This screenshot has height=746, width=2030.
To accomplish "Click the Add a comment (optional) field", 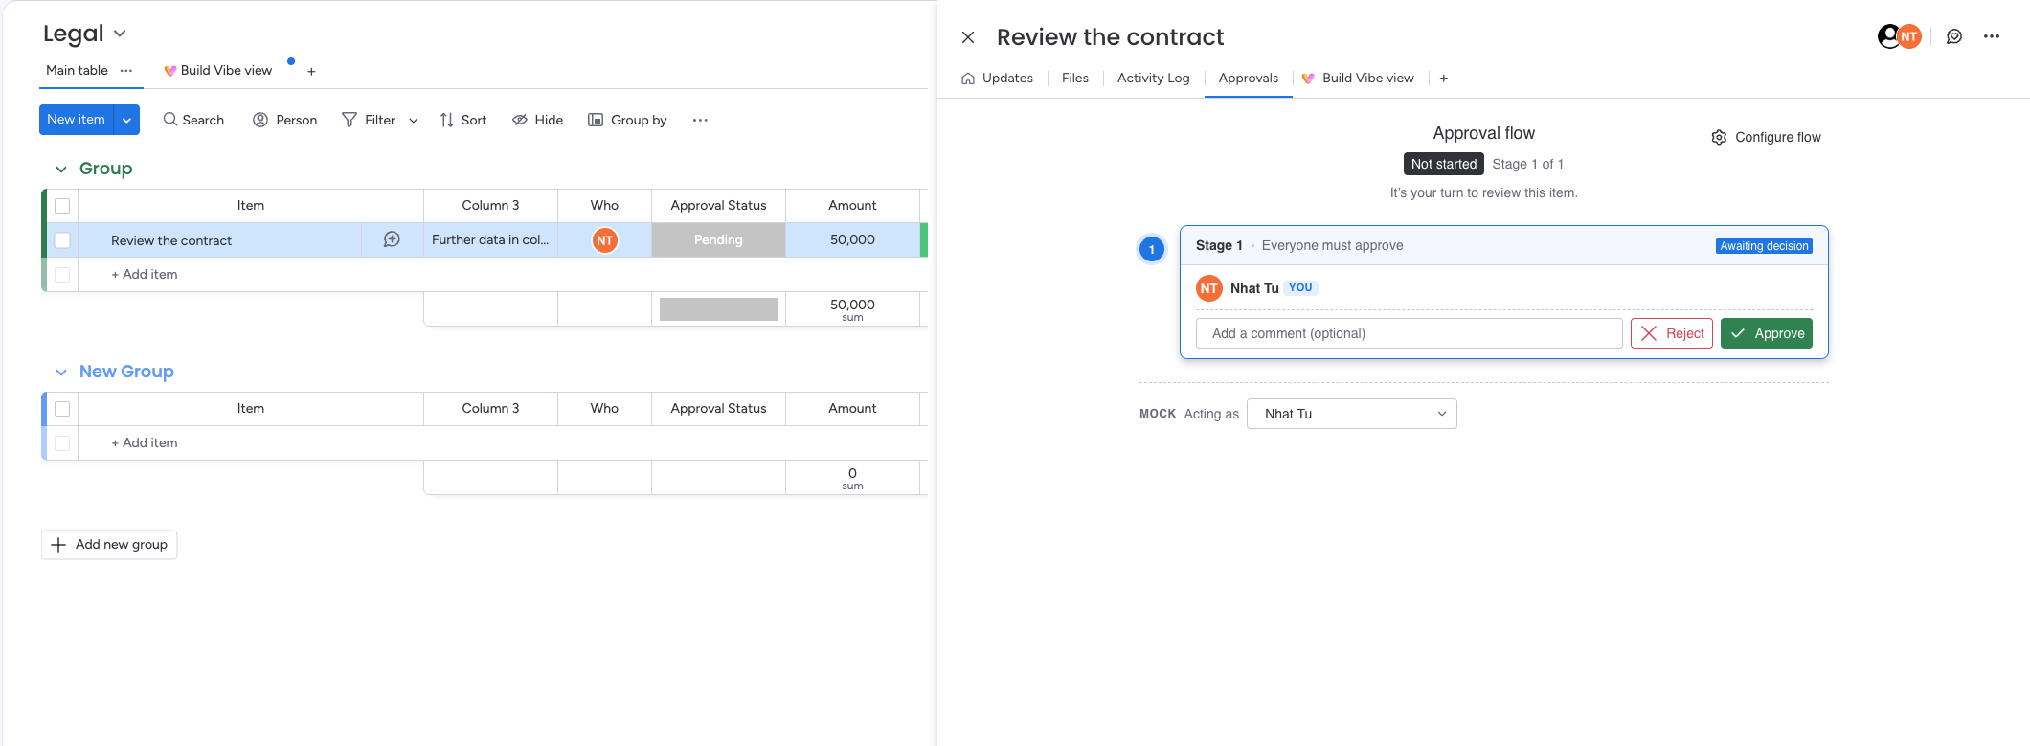I will [1410, 333].
